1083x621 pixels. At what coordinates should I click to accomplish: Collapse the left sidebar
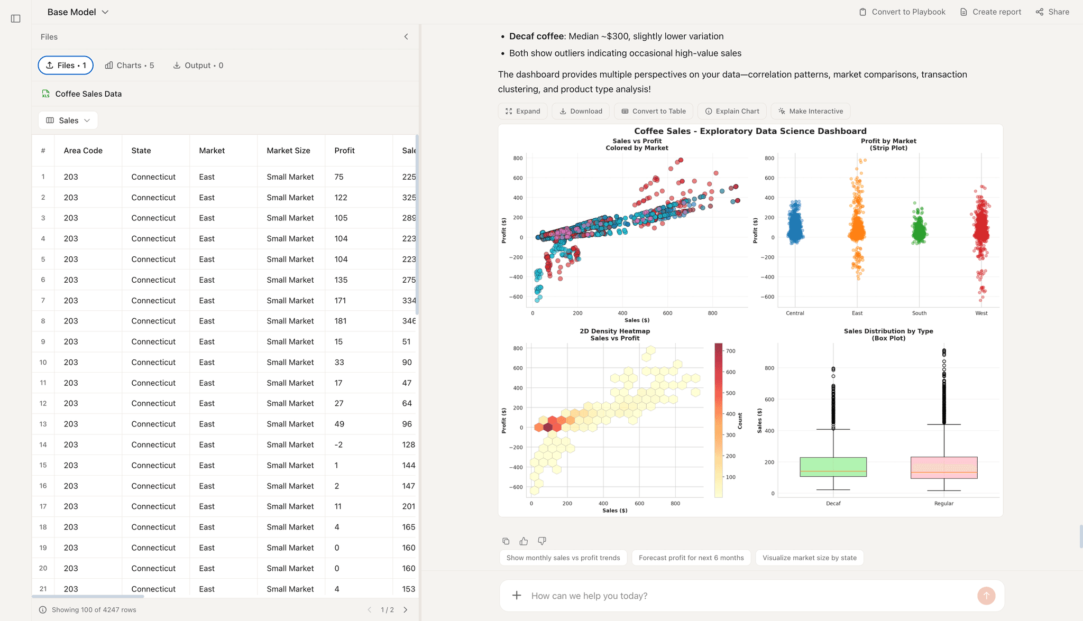[x=15, y=18]
